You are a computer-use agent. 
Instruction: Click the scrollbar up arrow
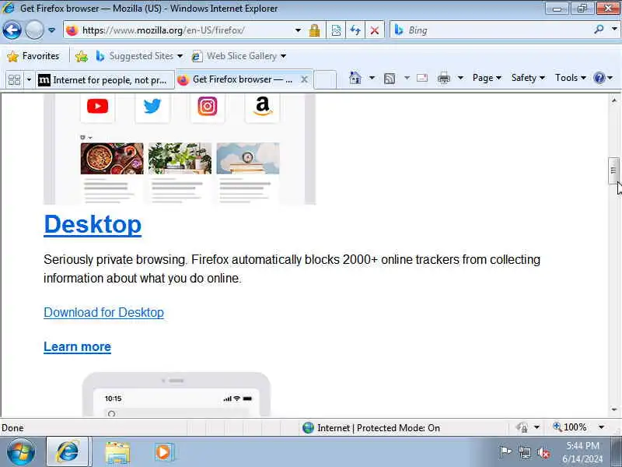(x=614, y=100)
